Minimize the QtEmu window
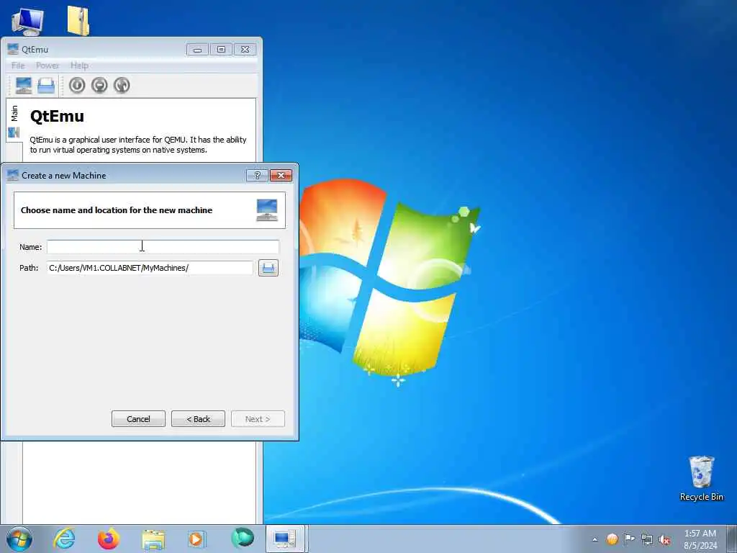 [x=197, y=50]
